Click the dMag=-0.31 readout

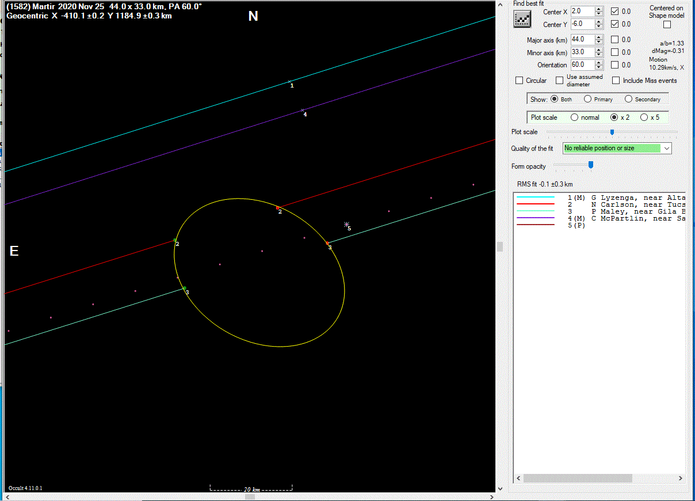tap(667, 51)
